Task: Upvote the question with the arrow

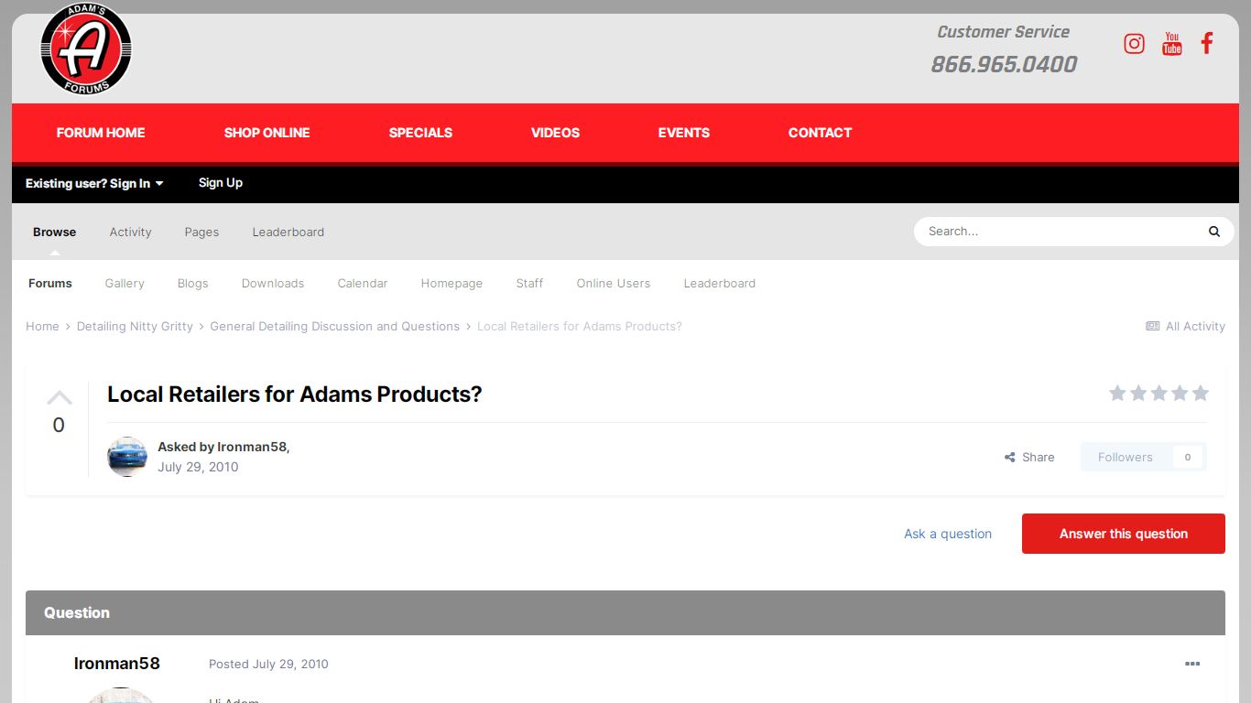Action: pos(59,397)
